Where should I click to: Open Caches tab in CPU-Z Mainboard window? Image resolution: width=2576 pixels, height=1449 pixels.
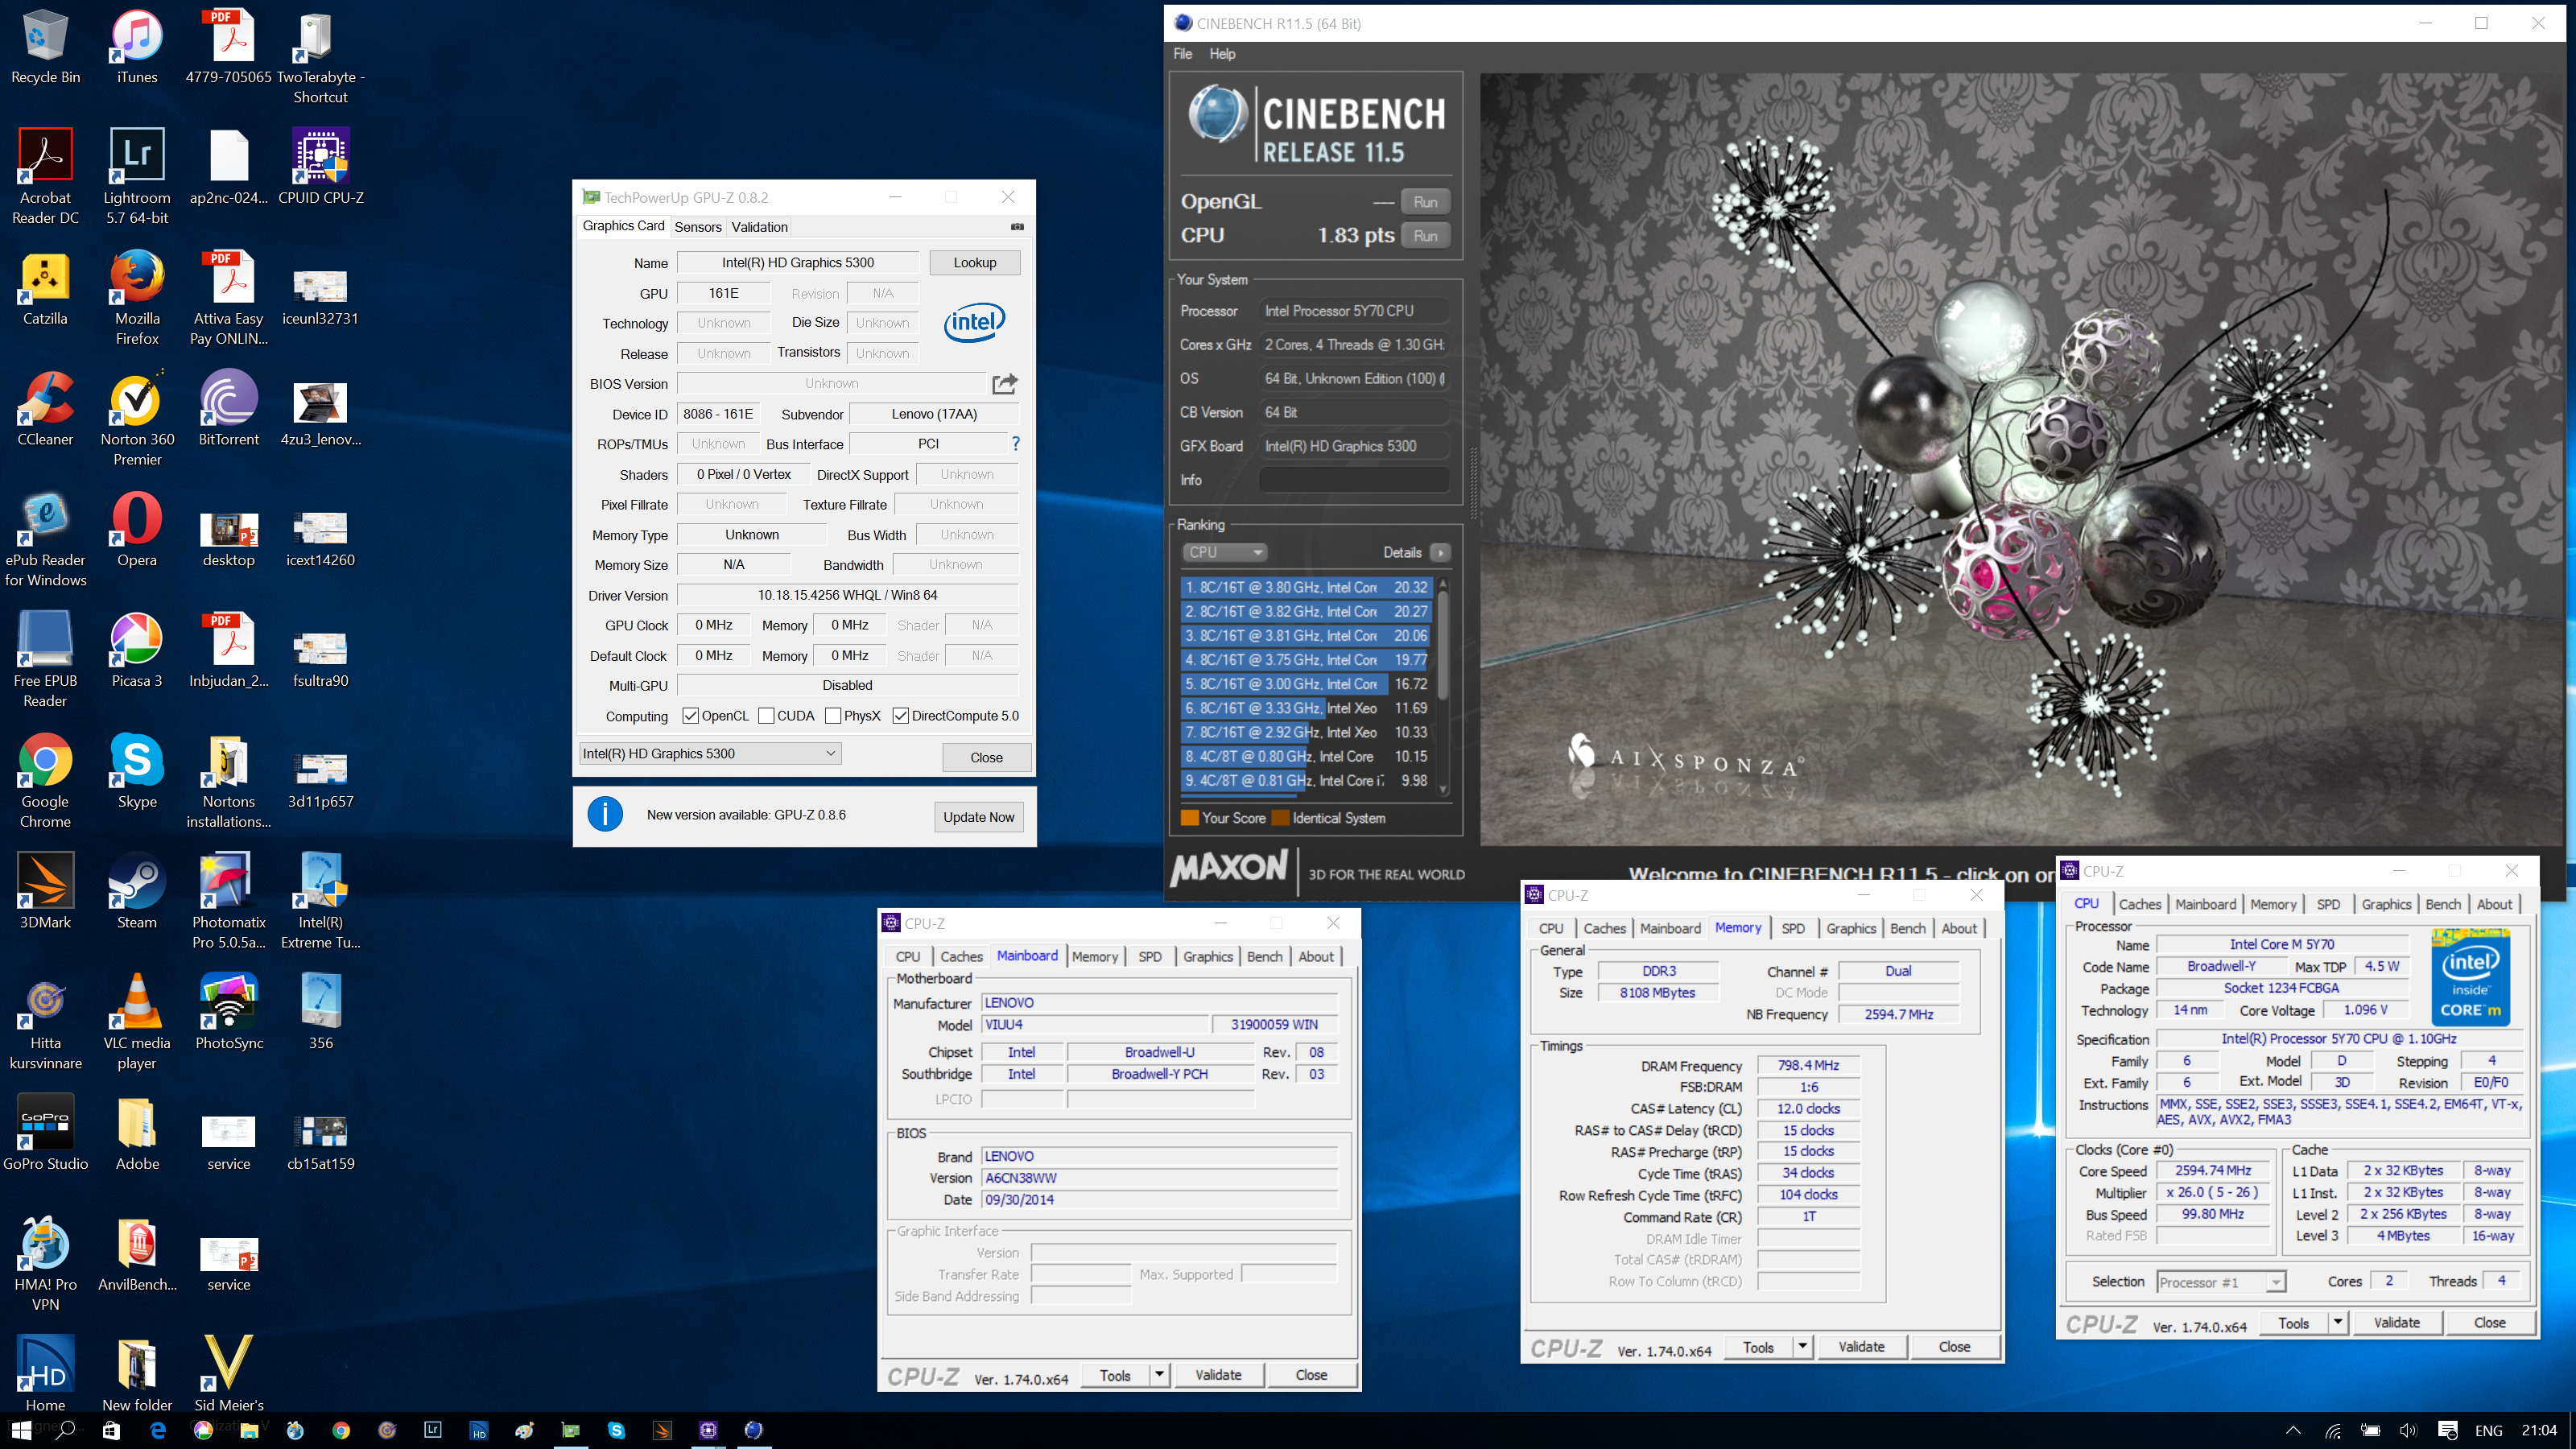point(961,956)
